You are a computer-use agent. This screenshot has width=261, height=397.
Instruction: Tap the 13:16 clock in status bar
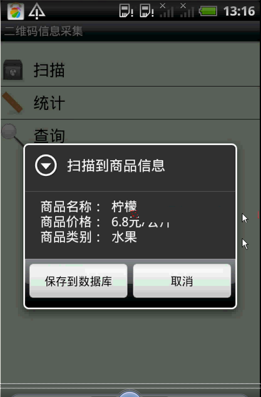click(x=239, y=11)
